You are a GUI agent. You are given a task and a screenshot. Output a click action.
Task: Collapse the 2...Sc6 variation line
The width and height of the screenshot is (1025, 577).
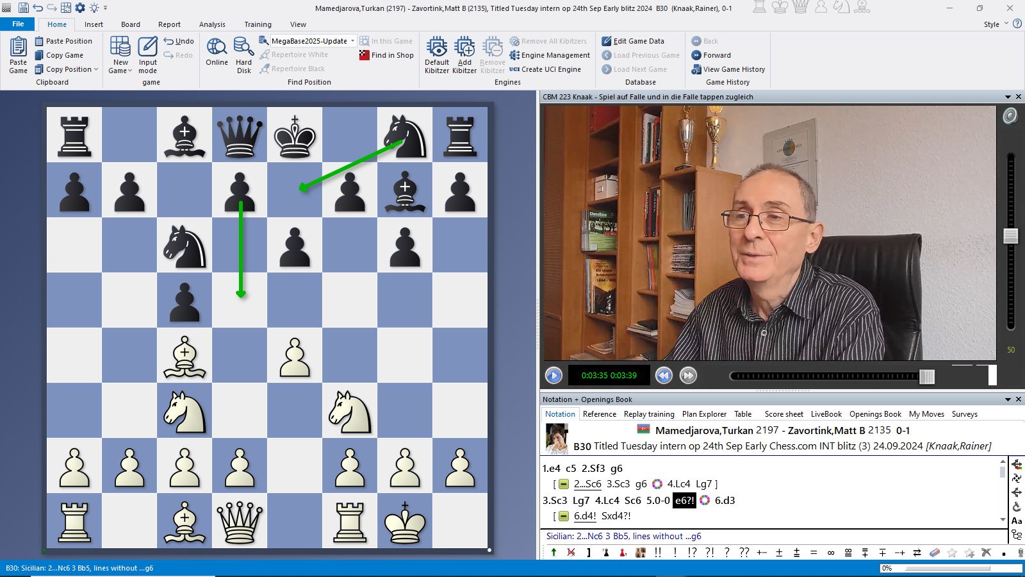click(564, 484)
